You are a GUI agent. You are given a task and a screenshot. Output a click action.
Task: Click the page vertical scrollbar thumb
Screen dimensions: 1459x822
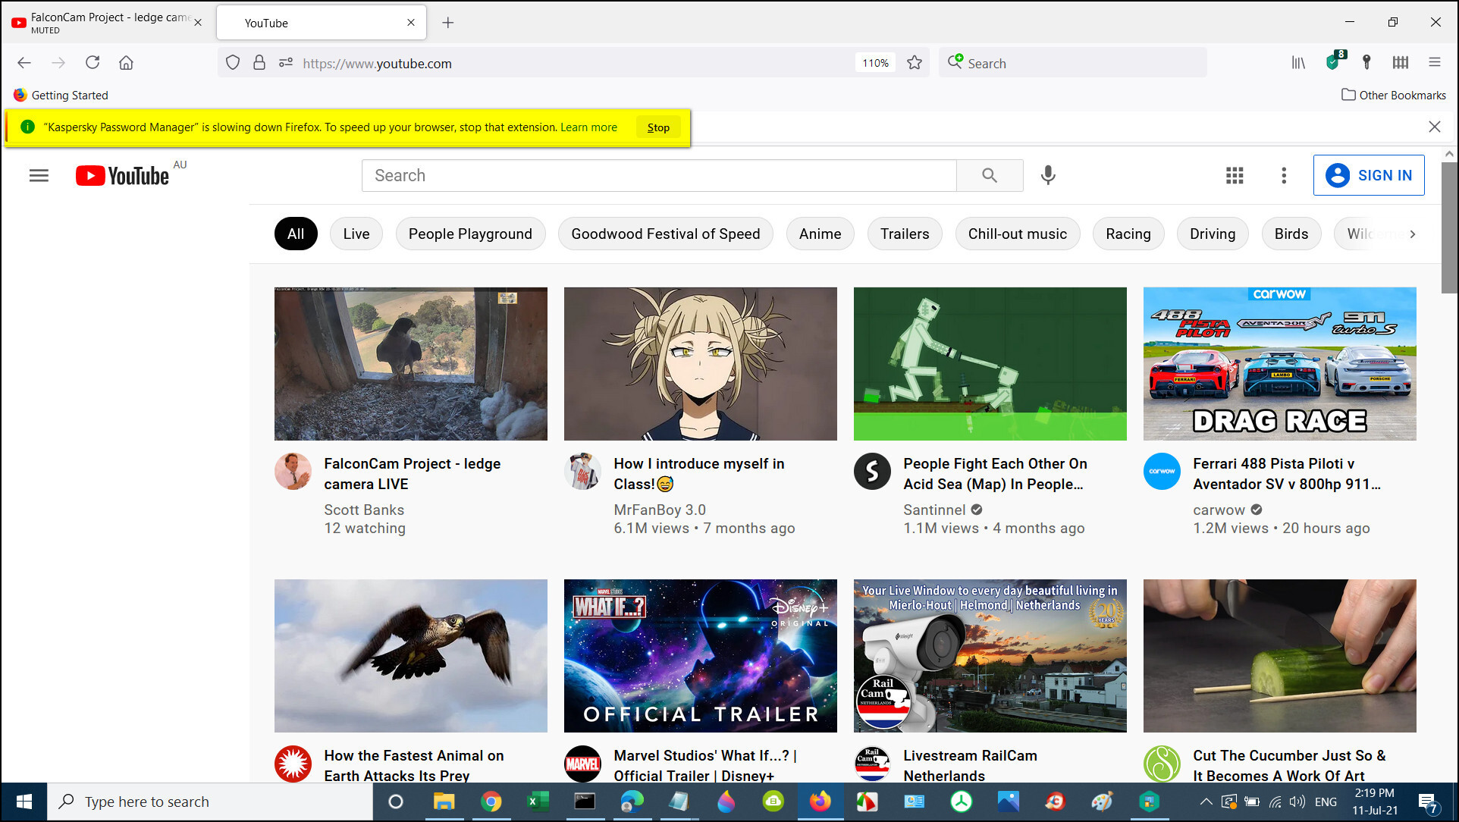point(1448,227)
